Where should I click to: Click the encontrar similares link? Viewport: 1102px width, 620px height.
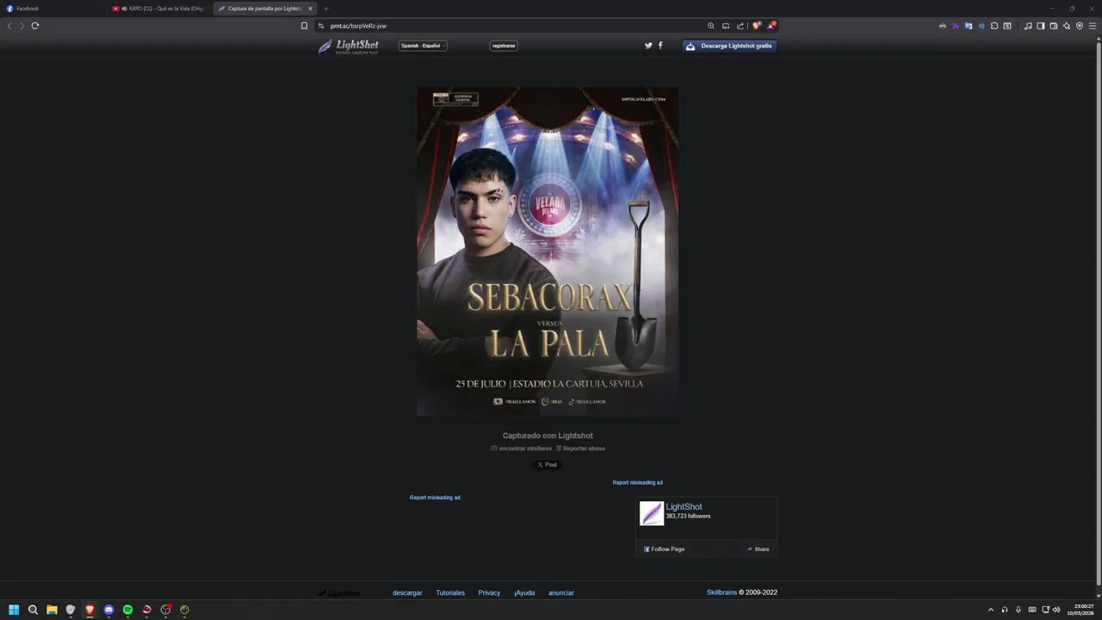[521, 449]
